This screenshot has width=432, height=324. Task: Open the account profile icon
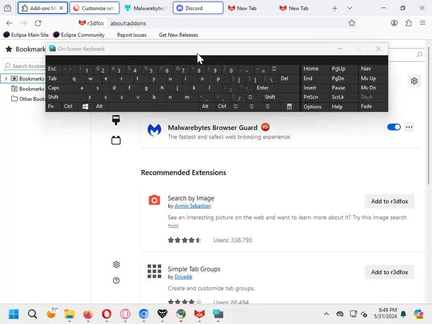394,23
